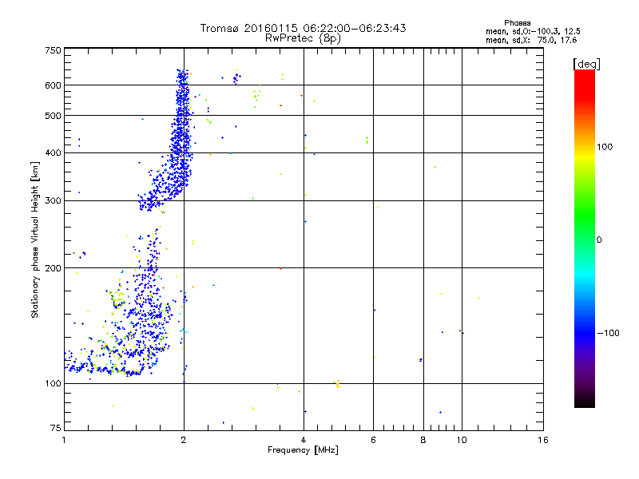
Task: Click the y-axis title 'Stationary phase Virtual Height [km]'
Action: [x=35, y=240]
